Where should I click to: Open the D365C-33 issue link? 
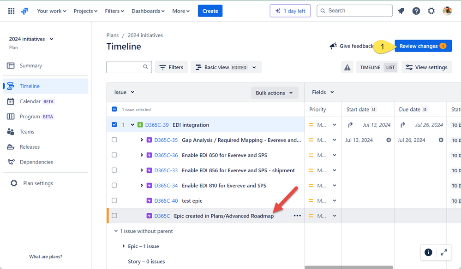166,170
